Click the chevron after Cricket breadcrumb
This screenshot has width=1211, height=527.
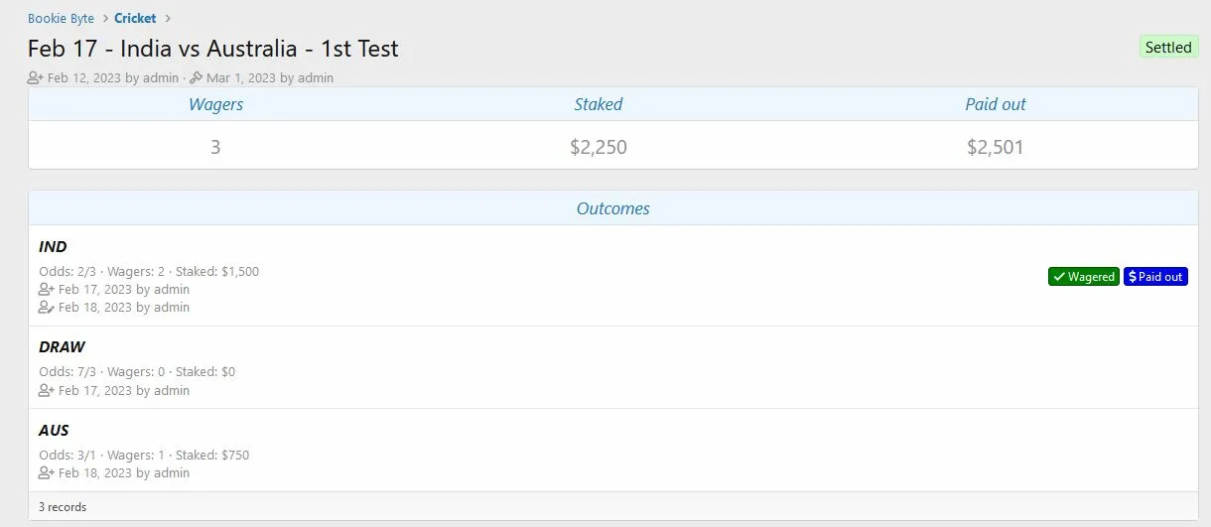[x=167, y=18]
